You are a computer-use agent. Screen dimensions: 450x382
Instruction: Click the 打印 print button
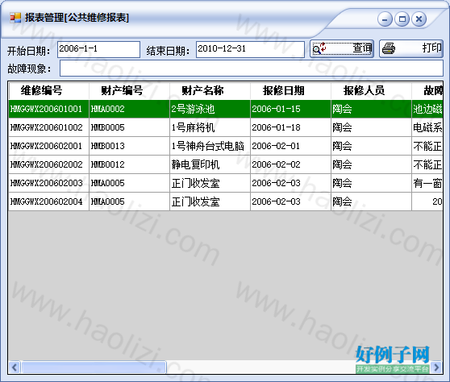pyautogui.click(x=411, y=48)
